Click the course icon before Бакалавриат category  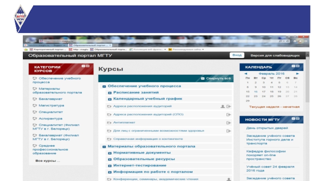[35, 99]
